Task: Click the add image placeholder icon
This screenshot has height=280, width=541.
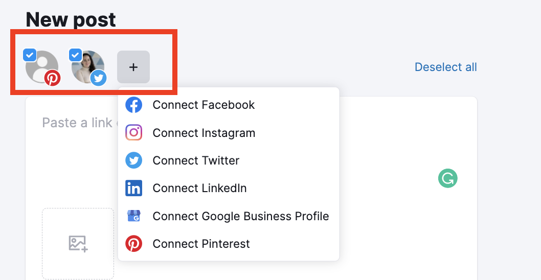Action: (x=78, y=243)
